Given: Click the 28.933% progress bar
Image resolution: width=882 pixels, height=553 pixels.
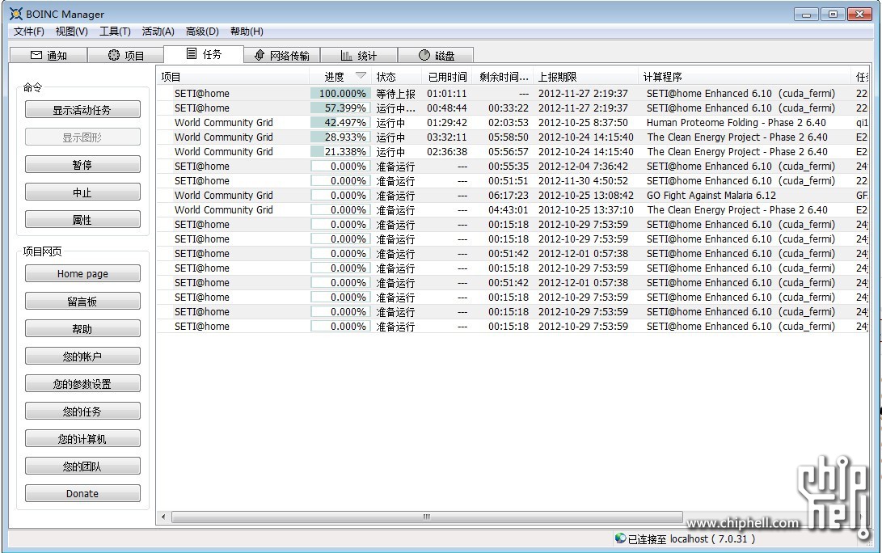Looking at the screenshot, I should click(x=340, y=137).
